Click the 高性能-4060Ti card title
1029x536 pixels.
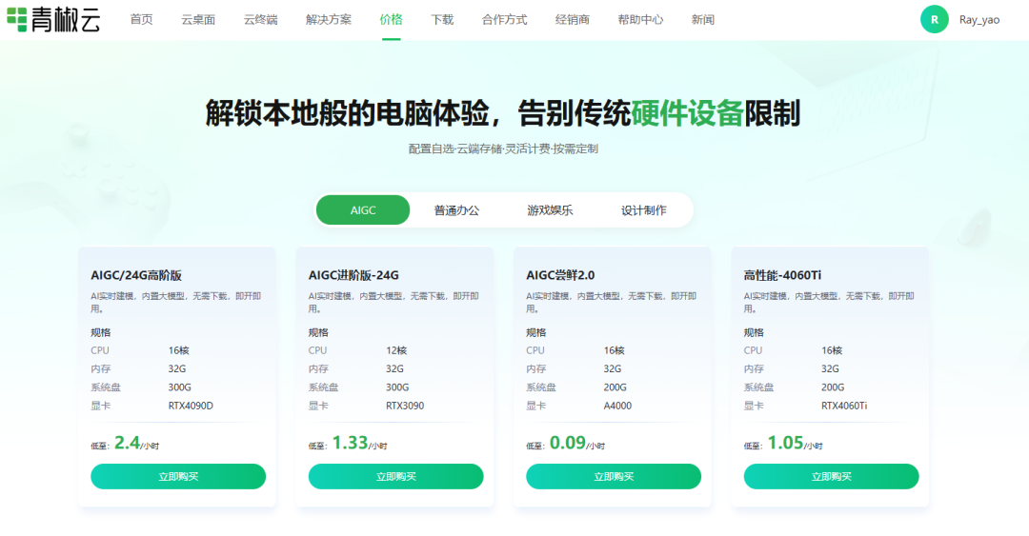click(782, 275)
